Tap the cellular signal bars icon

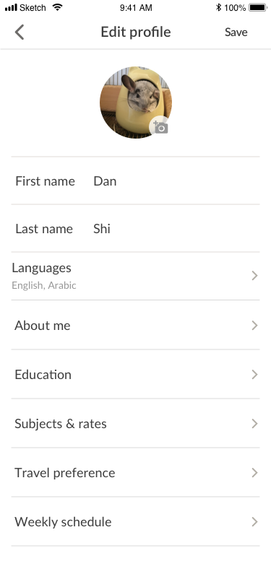(x=11, y=7)
